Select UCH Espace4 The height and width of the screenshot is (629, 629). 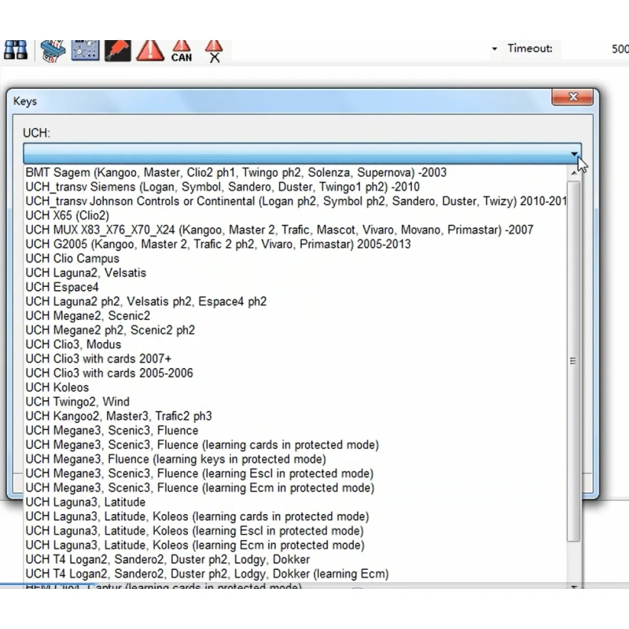click(296, 287)
